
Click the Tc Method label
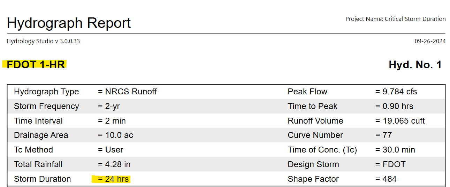[33, 150]
